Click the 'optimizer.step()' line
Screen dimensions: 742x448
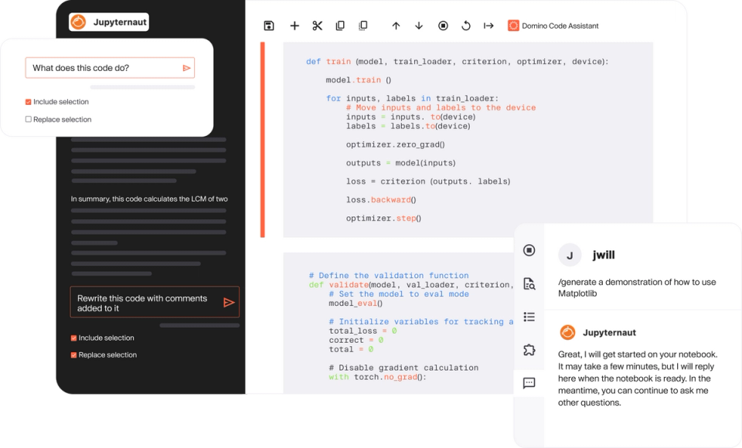(383, 218)
